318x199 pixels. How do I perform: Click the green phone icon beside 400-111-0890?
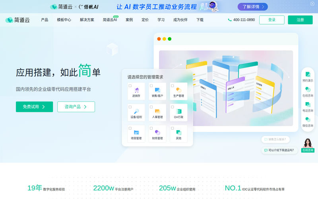[230, 20]
